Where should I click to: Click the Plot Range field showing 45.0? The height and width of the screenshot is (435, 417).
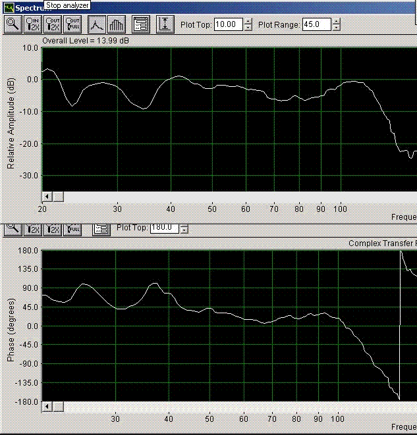[316, 24]
